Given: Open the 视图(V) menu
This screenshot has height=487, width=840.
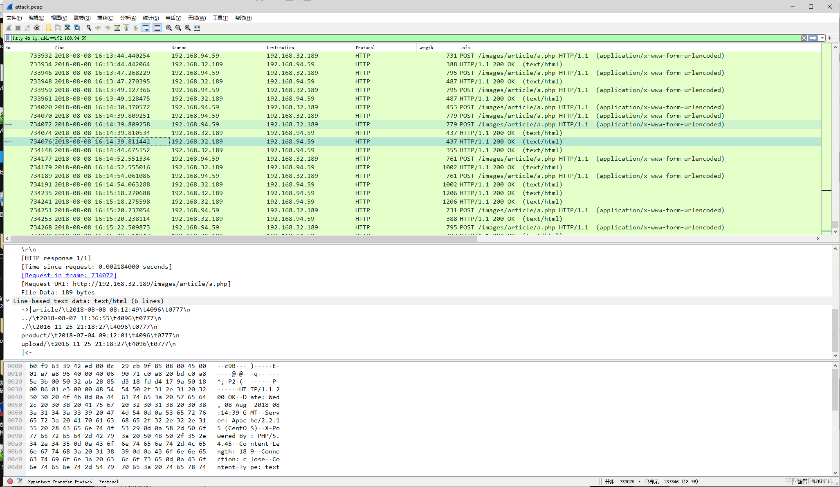Looking at the screenshot, I should [59, 18].
